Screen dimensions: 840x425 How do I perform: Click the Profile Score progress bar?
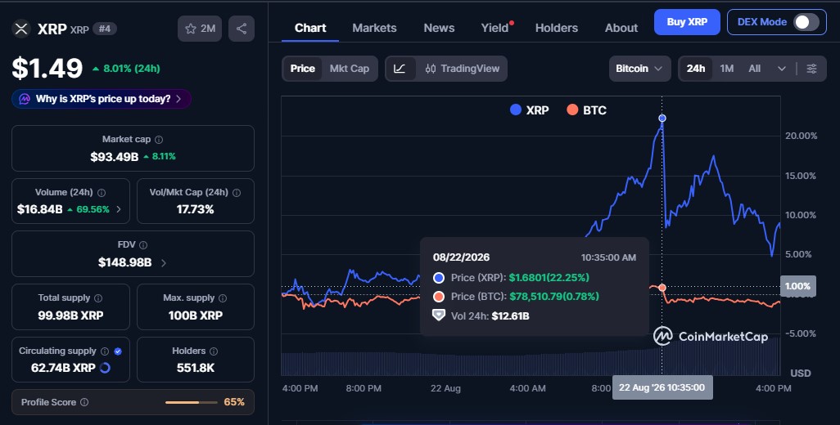coord(192,402)
